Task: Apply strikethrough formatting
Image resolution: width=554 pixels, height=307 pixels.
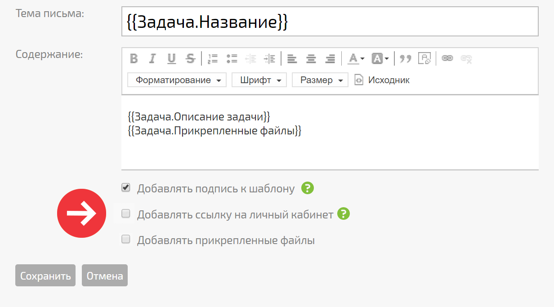Action: coord(191,58)
